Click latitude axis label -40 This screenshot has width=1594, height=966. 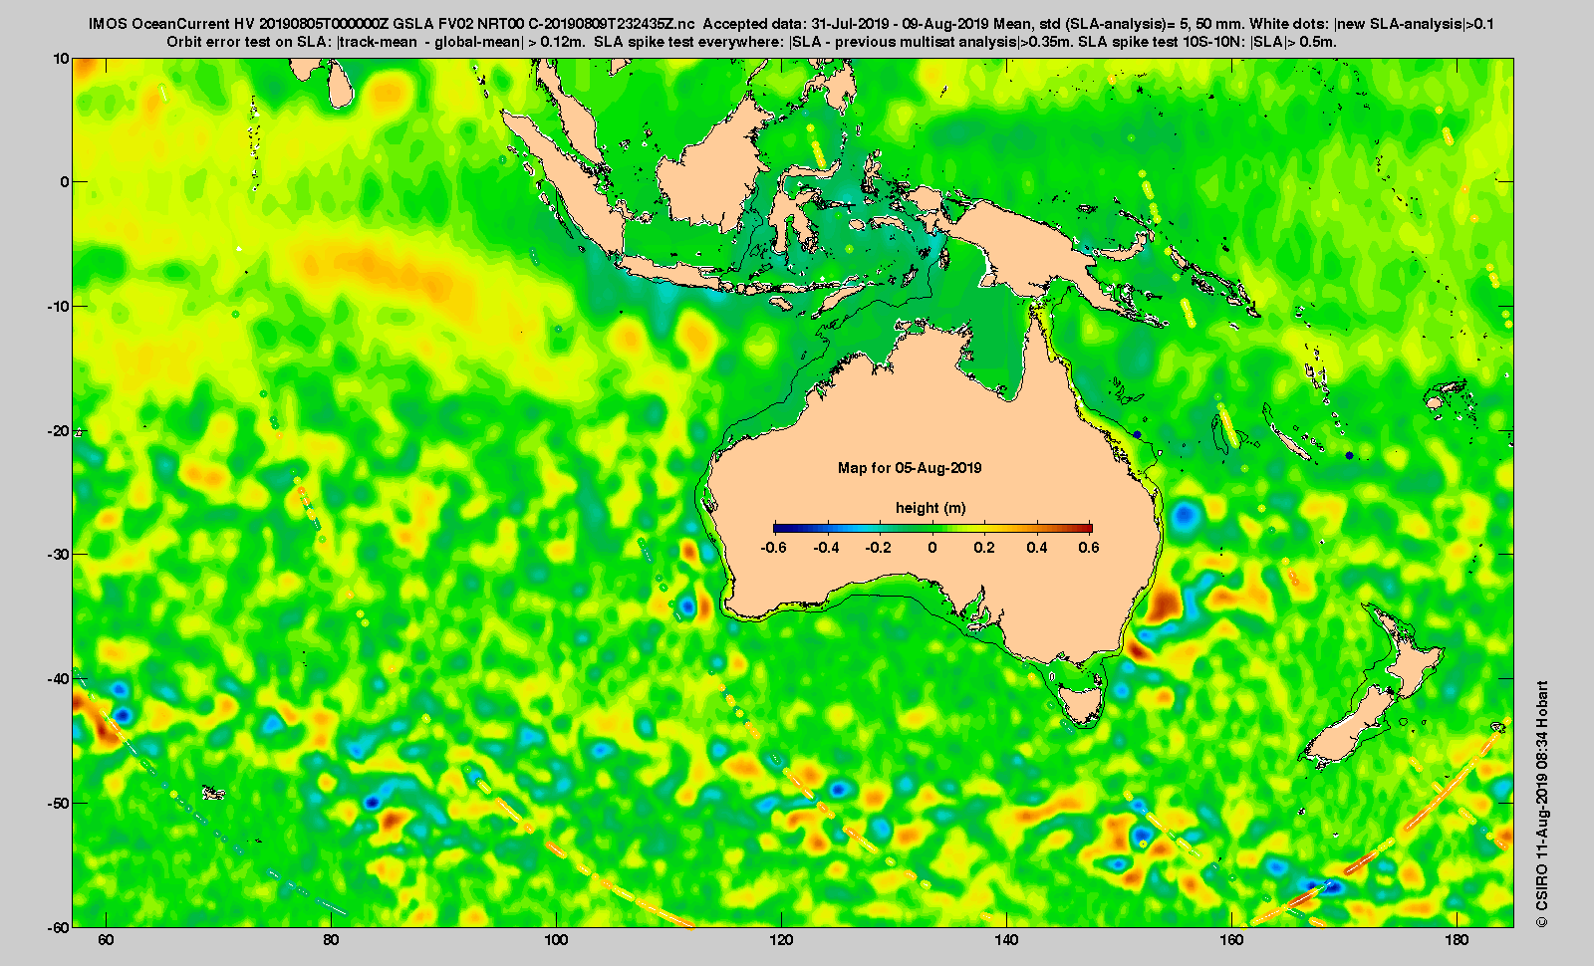(58, 679)
